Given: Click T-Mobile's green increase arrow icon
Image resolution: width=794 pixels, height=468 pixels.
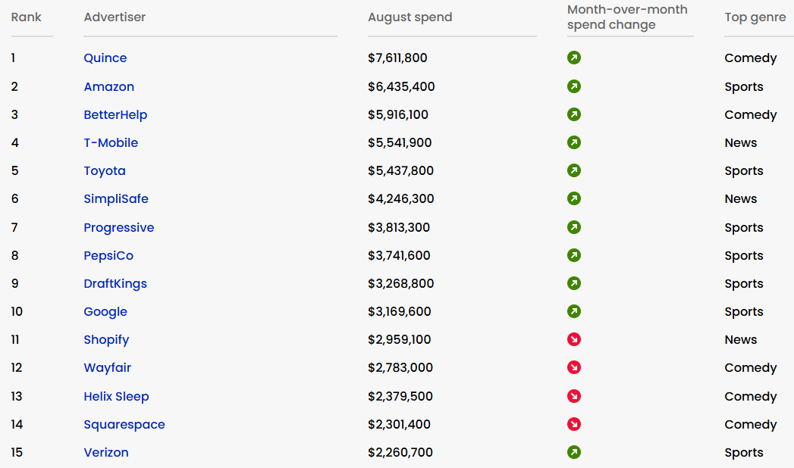Looking at the screenshot, I should tap(574, 142).
